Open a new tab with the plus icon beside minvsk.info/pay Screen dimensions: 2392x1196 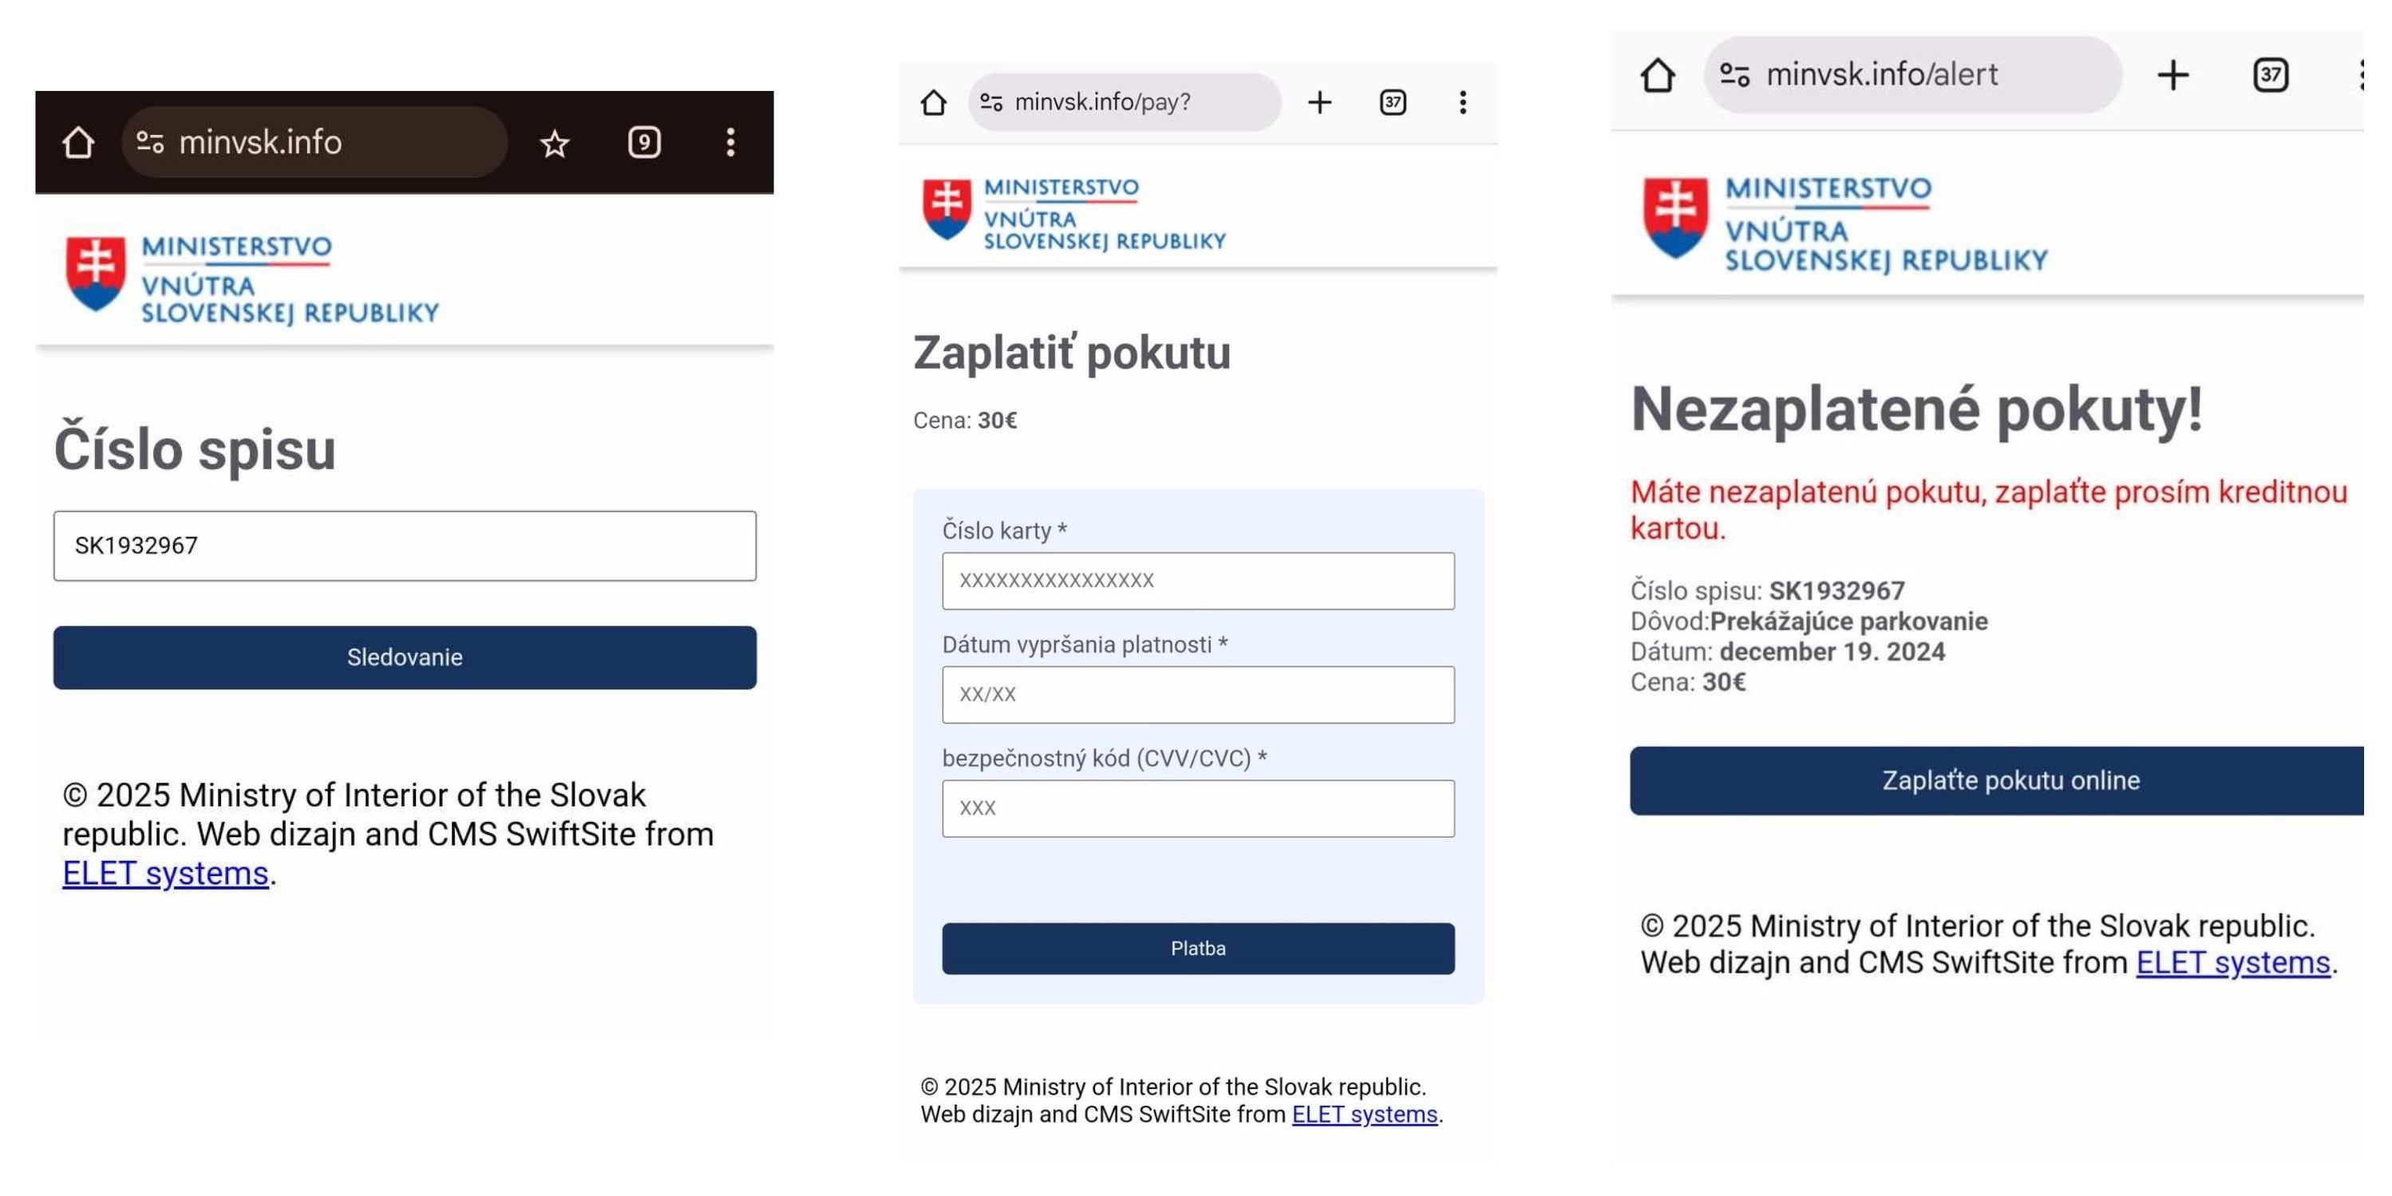pos(1319,102)
